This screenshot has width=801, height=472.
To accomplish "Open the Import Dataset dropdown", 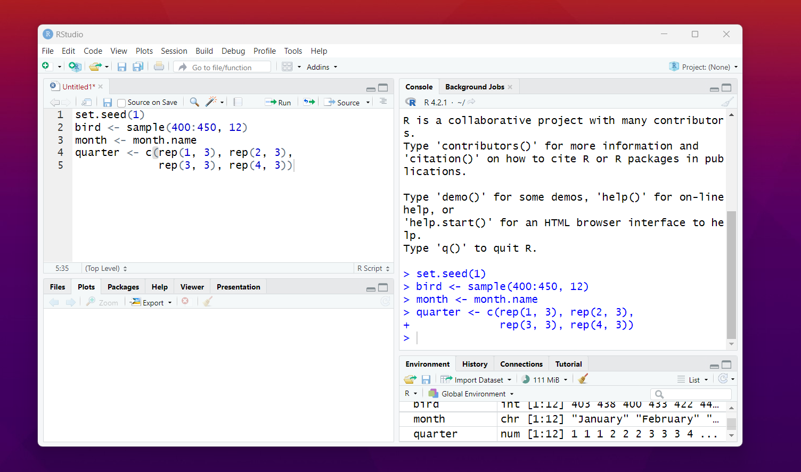I will pos(476,380).
